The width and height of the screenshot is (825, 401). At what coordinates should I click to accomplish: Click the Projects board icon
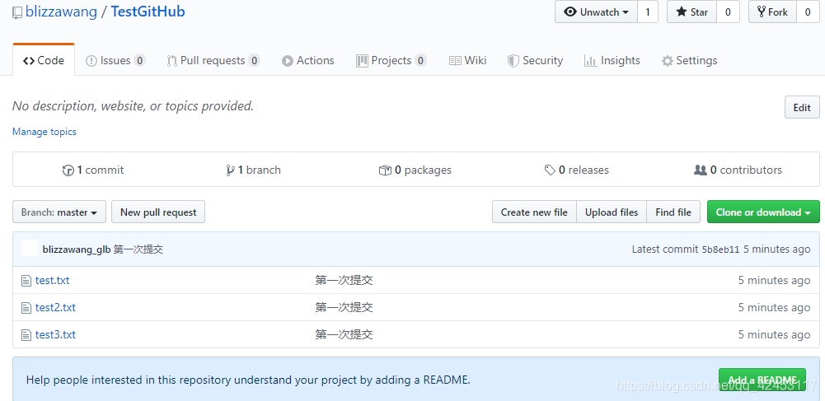click(362, 61)
